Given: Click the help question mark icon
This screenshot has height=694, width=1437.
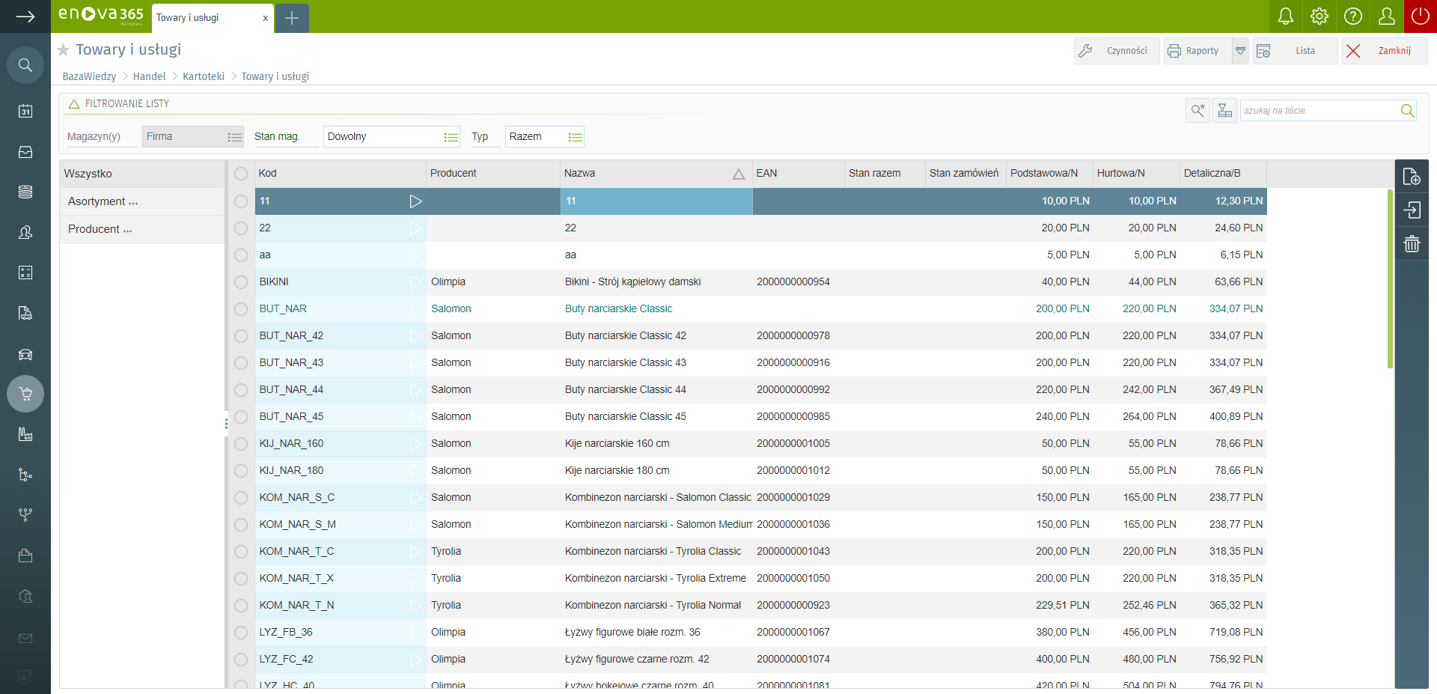Looking at the screenshot, I should coord(1352,16).
